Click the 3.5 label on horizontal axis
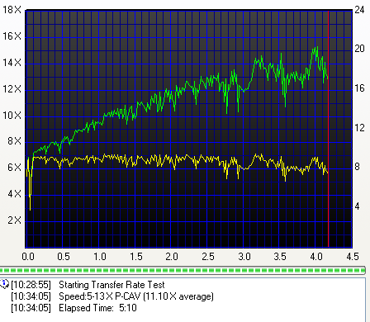The height and width of the screenshot is (322, 370). point(280,257)
